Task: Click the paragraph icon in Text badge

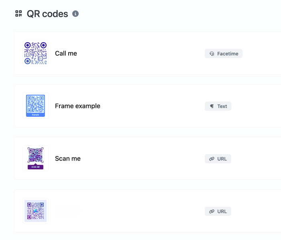Action: [x=212, y=106]
